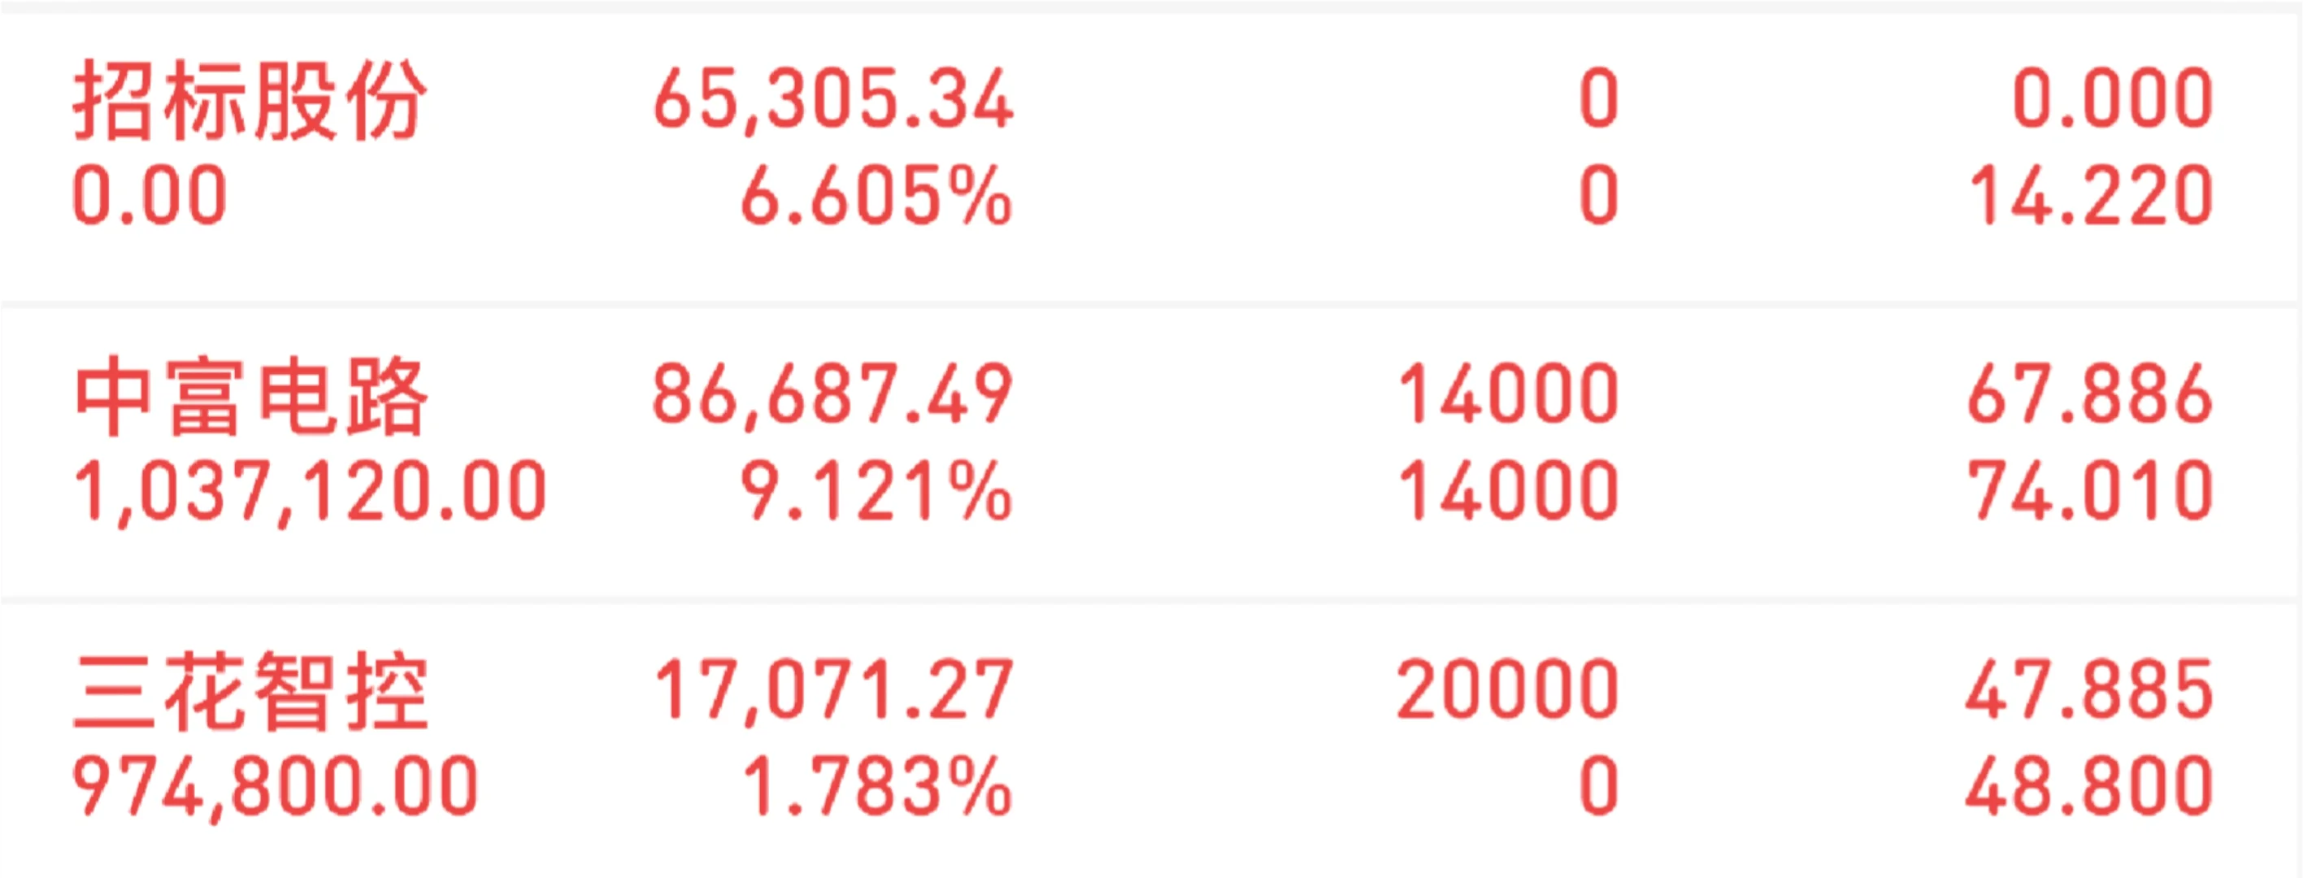The image size is (2303, 878).
Task: Select profit value 65,305.34
Action: (x=833, y=99)
